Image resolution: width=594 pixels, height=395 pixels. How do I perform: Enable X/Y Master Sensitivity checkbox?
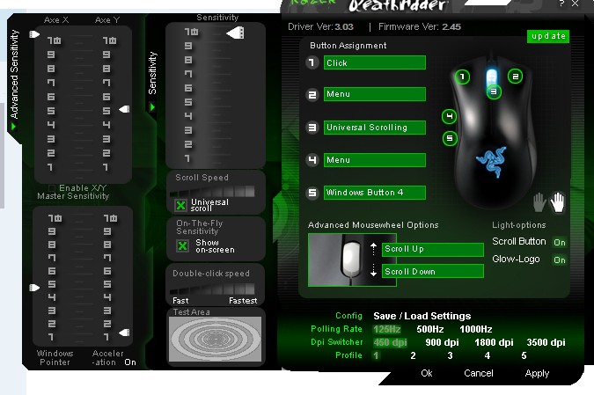52,188
